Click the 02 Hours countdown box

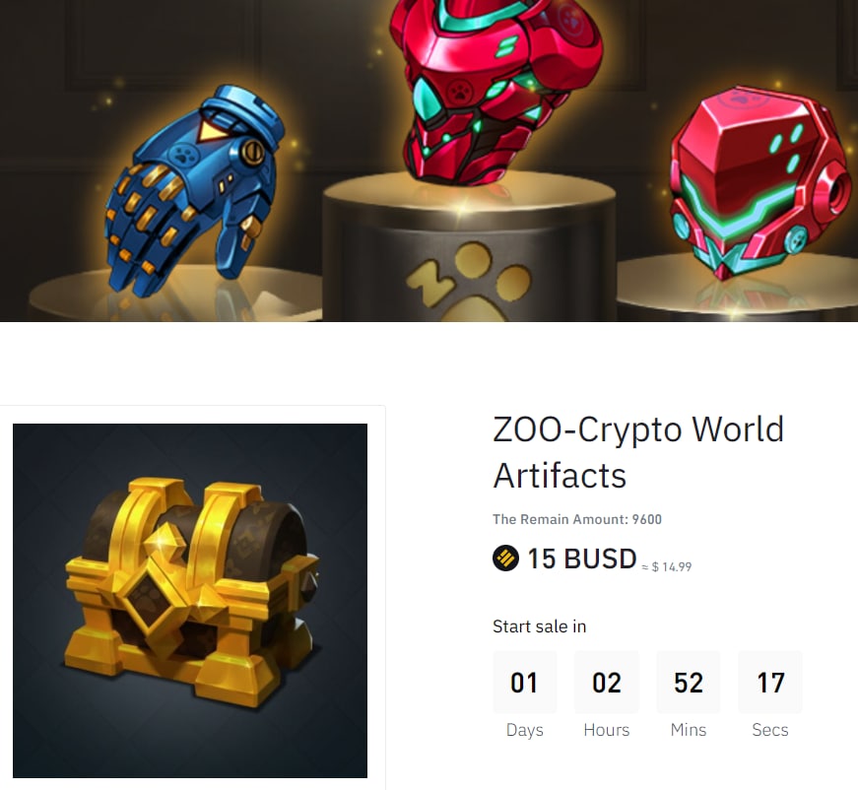tap(606, 683)
